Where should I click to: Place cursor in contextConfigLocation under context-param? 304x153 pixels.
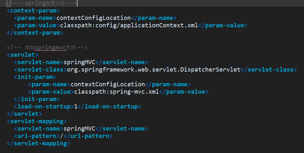pos(93,18)
